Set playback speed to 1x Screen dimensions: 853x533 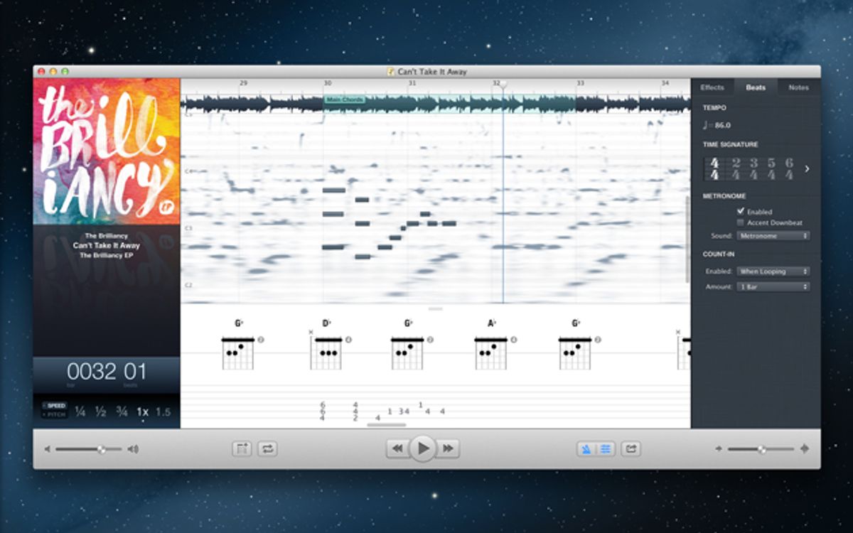click(x=143, y=411)
